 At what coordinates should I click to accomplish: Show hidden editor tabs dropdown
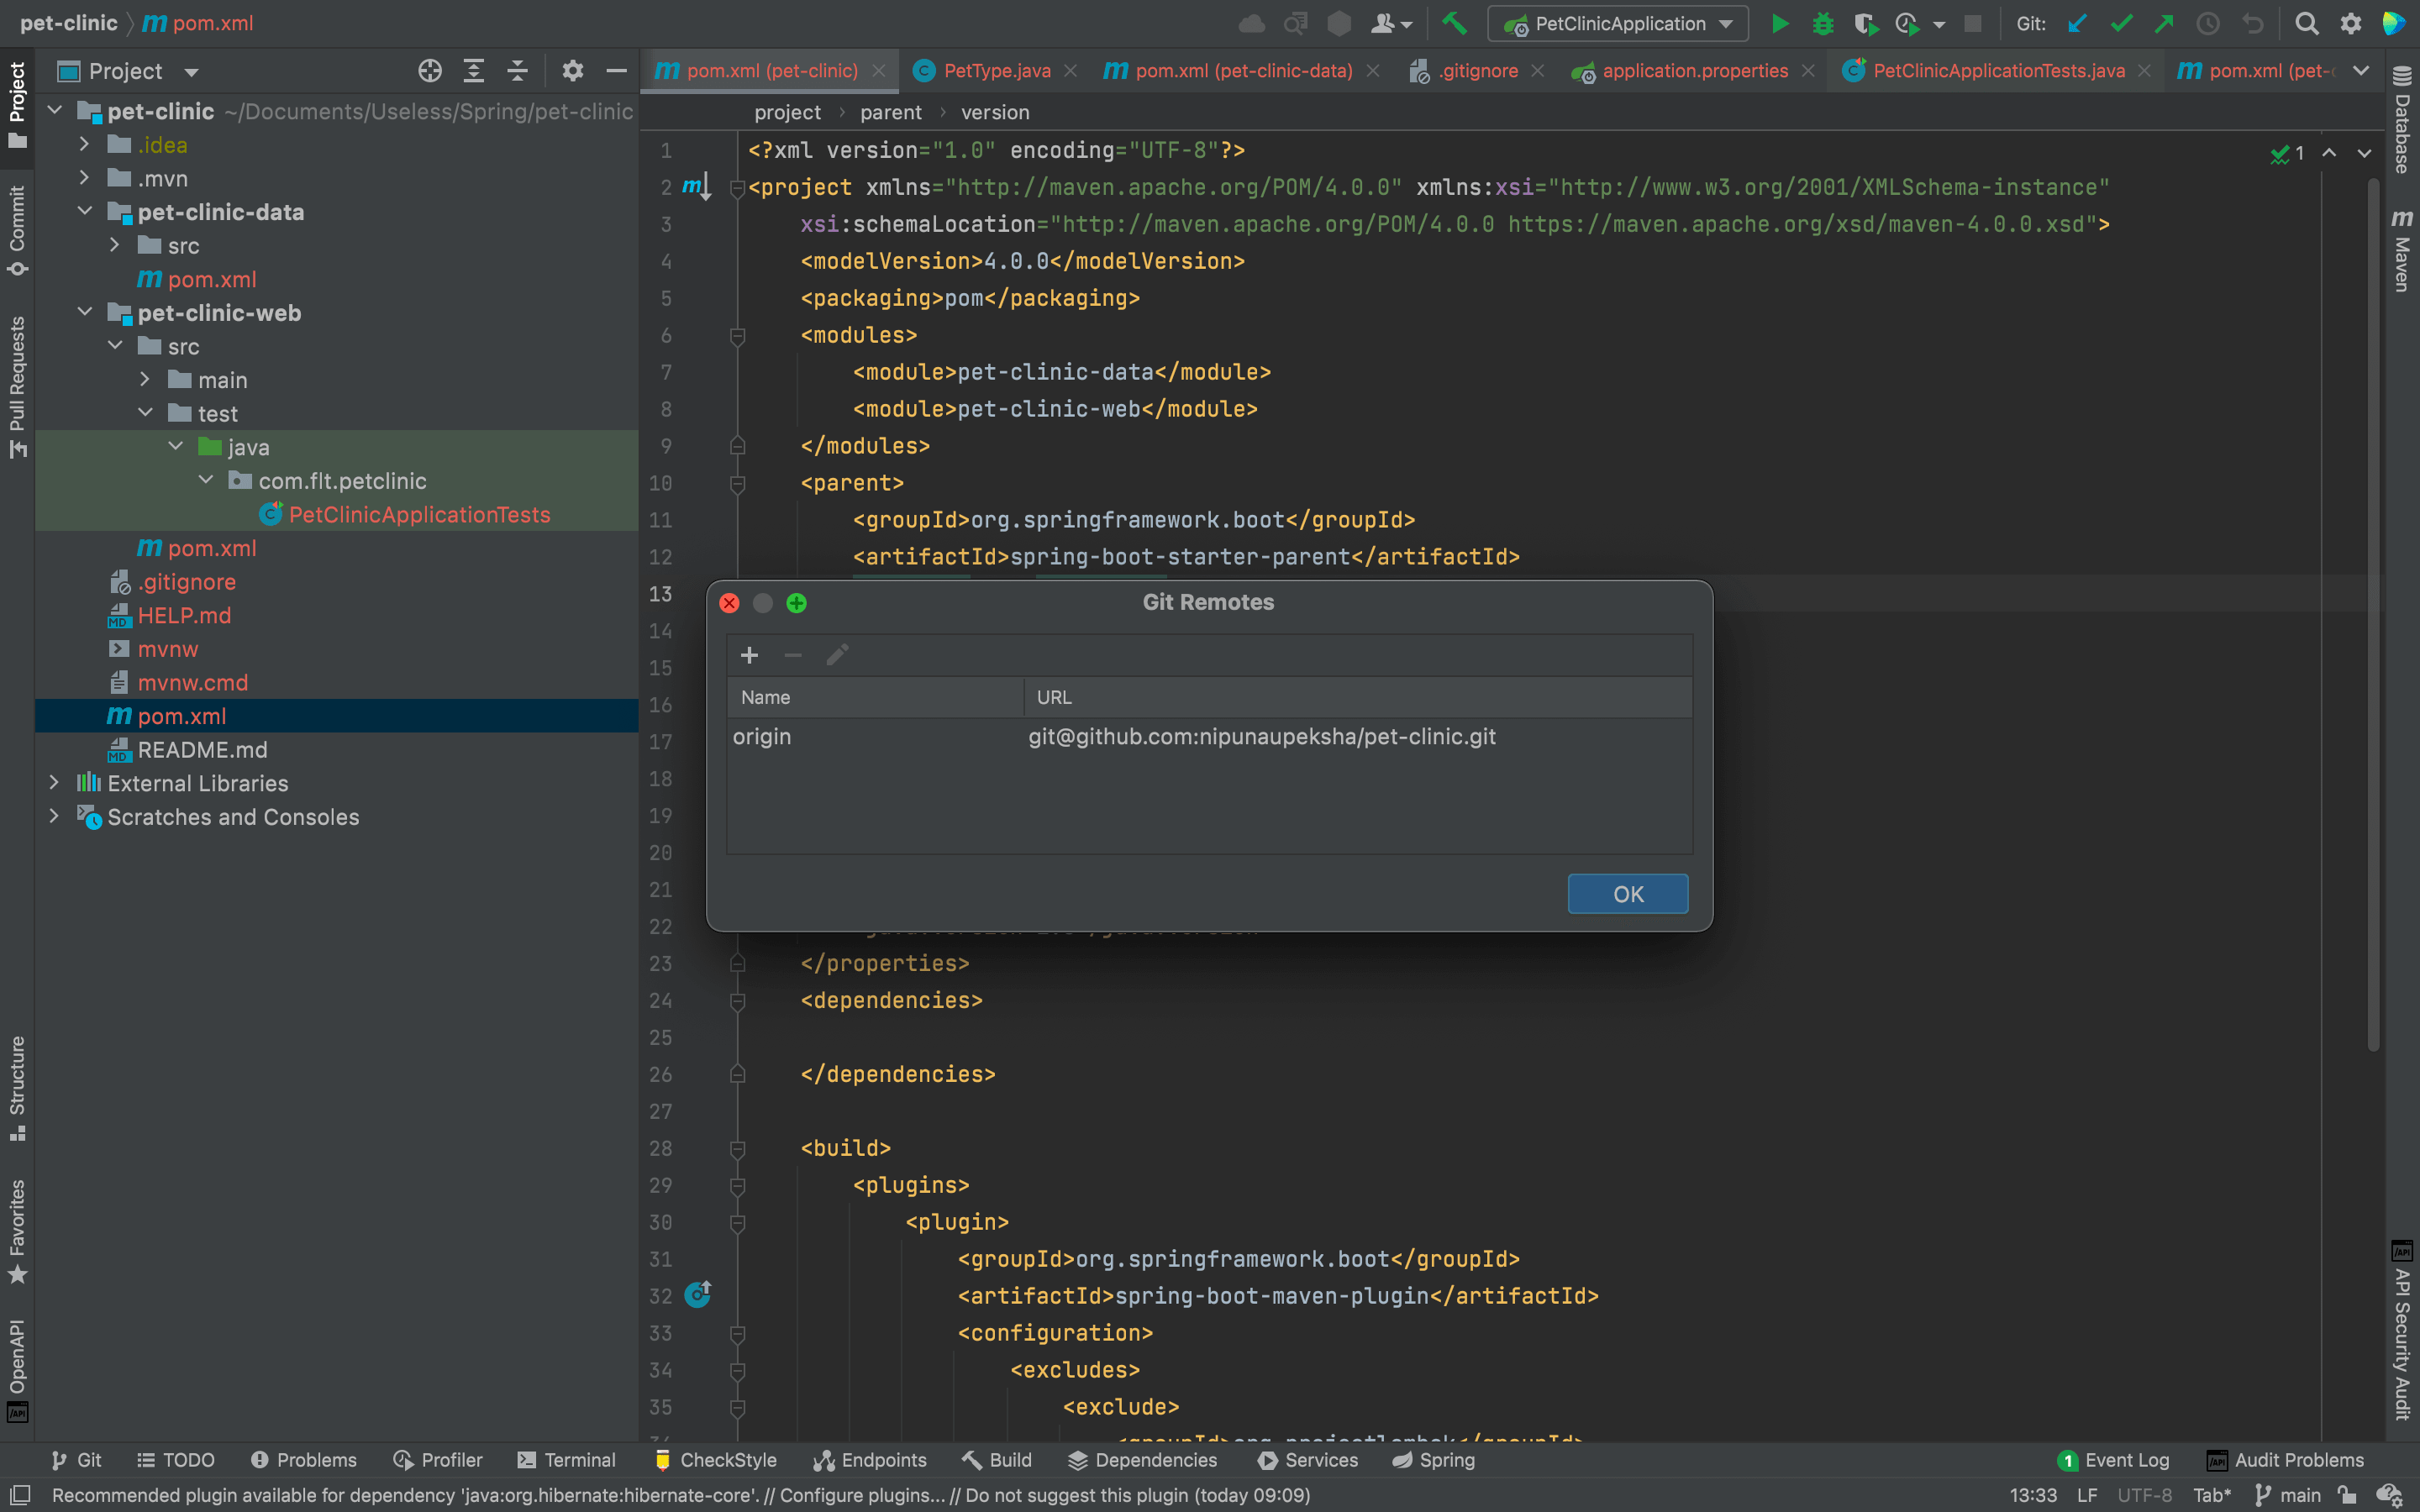click(2361, 71)
